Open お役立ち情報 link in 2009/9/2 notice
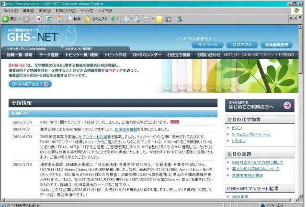Image resolution: width=306 pixels, height=207 pixels. point(125,129)
